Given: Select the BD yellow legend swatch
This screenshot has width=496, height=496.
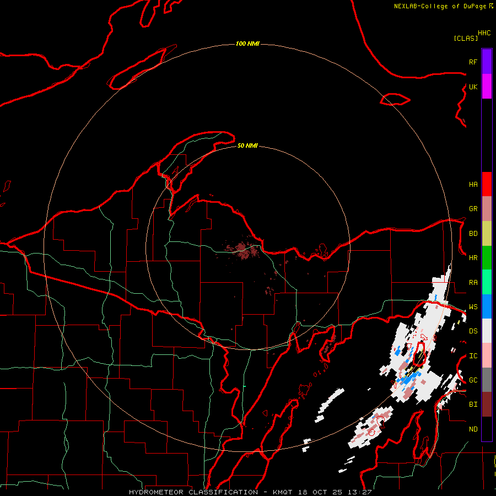Looking at the screenshot, I should pyautogui.click(x=487, y=234).
